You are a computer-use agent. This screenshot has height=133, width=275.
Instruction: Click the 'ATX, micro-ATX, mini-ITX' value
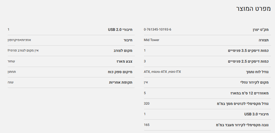point(162,72)
